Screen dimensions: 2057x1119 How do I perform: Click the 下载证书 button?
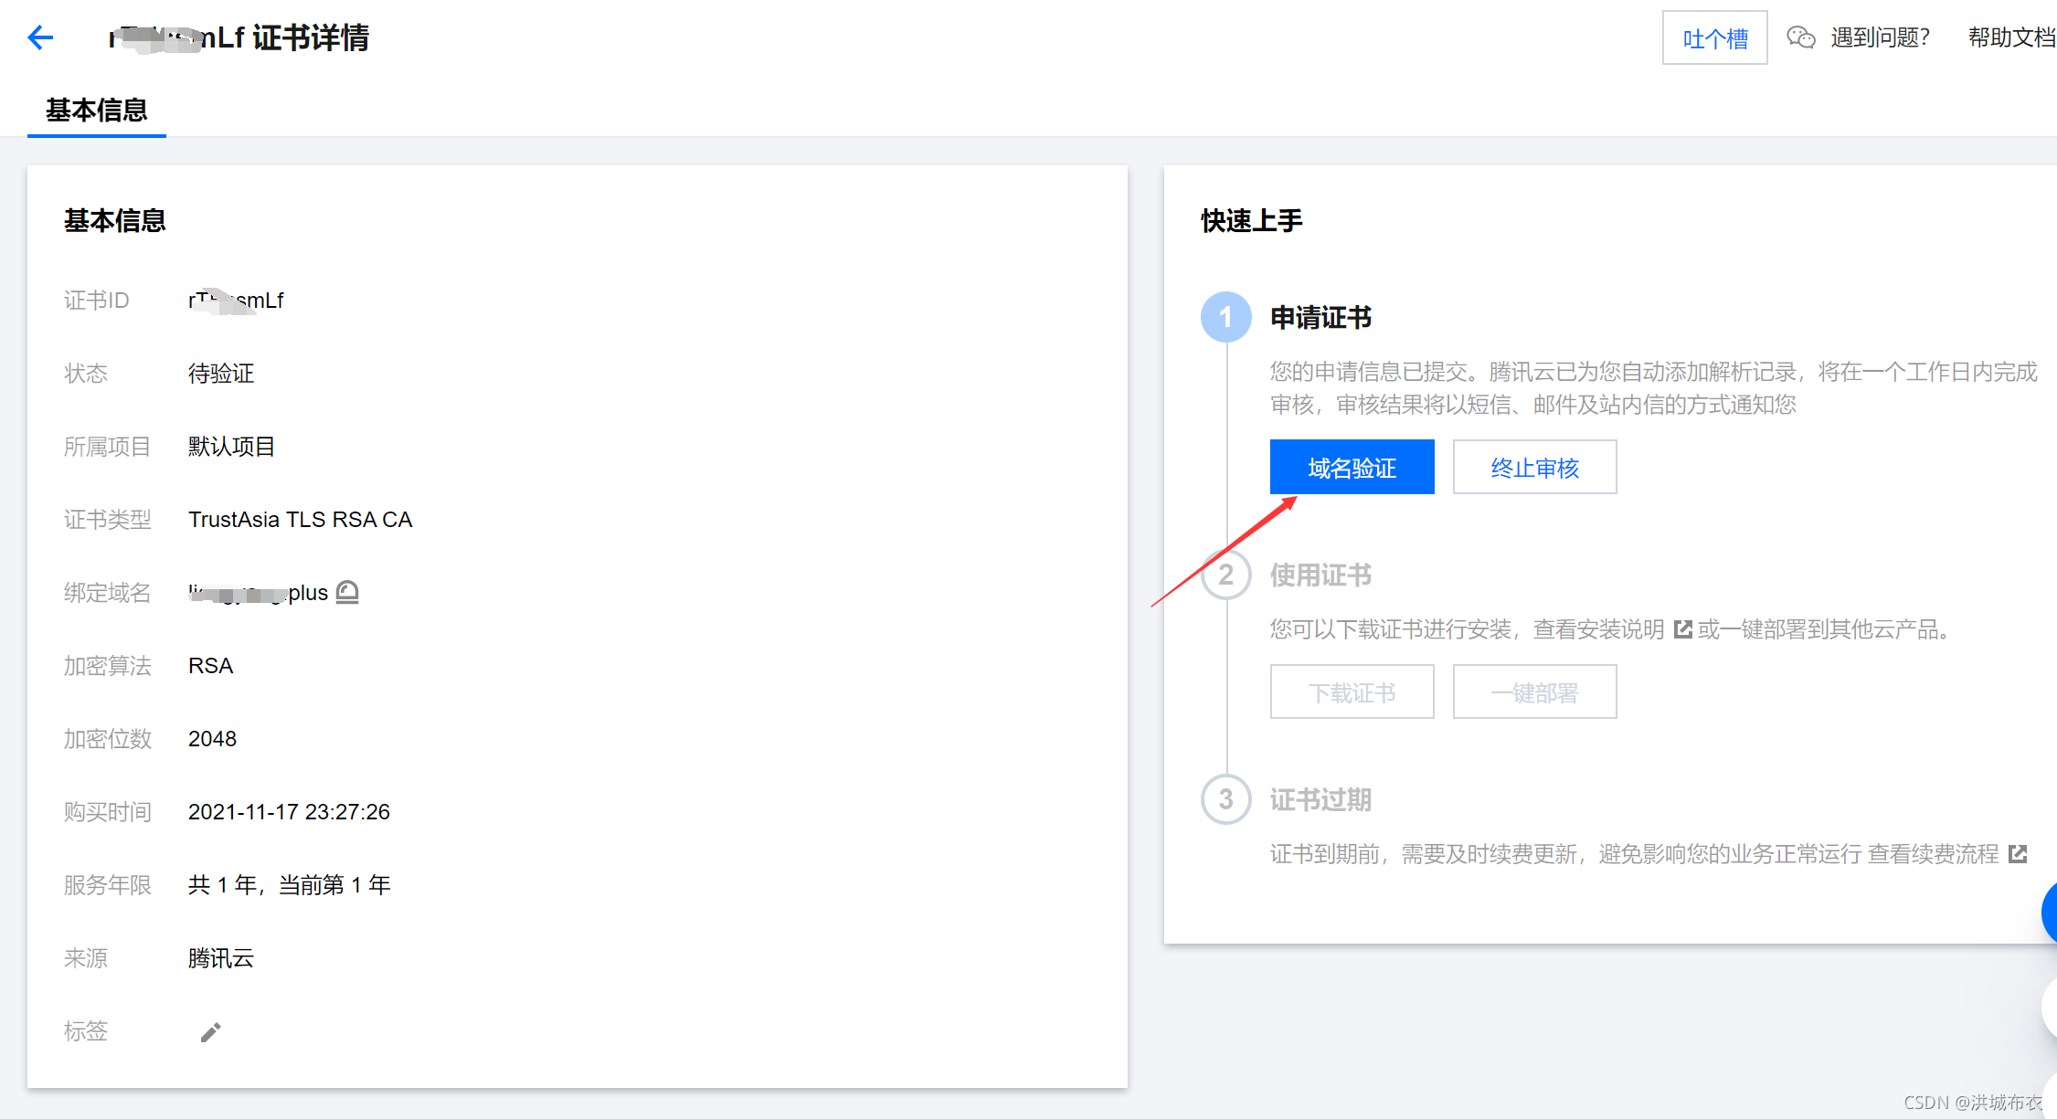[1352, 692]
